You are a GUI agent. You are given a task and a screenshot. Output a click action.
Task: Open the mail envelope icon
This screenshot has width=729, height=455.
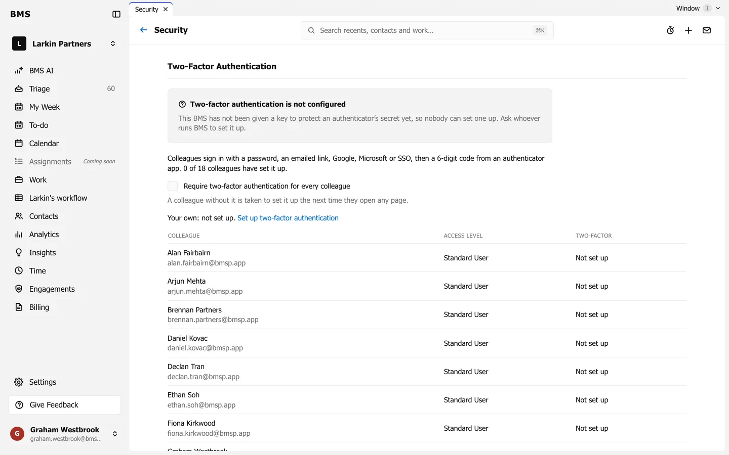pyautogui.click(x=707, y=30)
